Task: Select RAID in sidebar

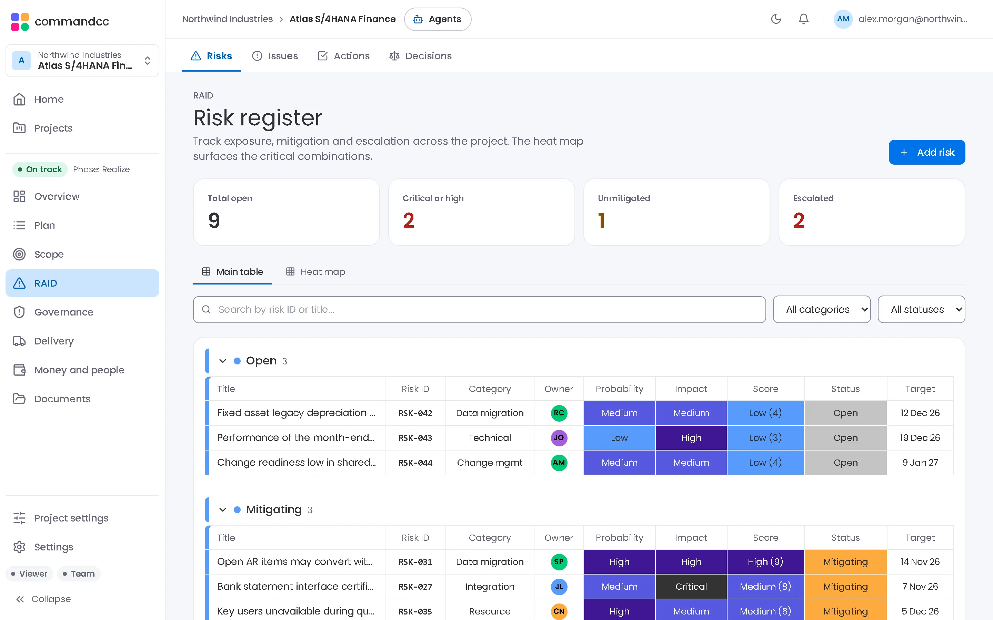Action: point(82,283)
